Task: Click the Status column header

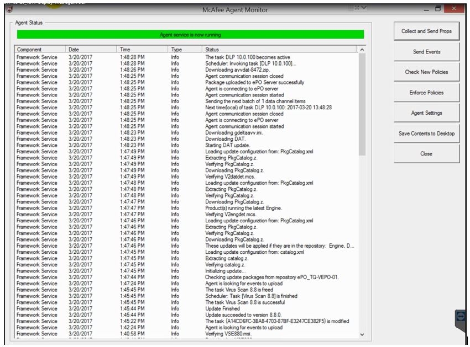Action: 279,50
